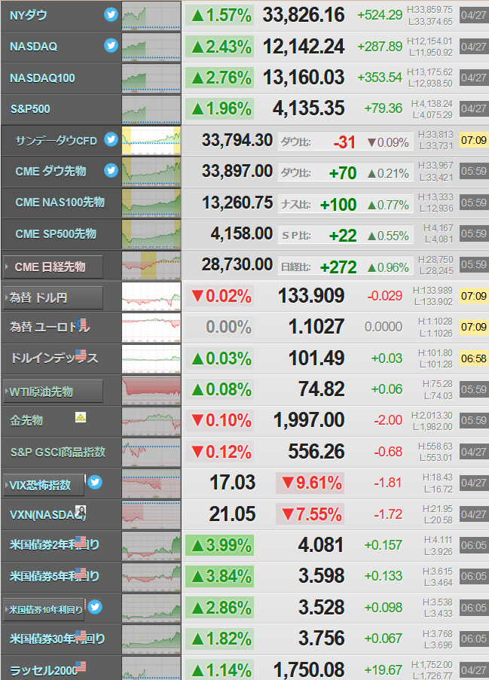View the WTI原油先物 mini chart
The height and width of the screenshot is (680, 489).
click(x=151, y=390)
